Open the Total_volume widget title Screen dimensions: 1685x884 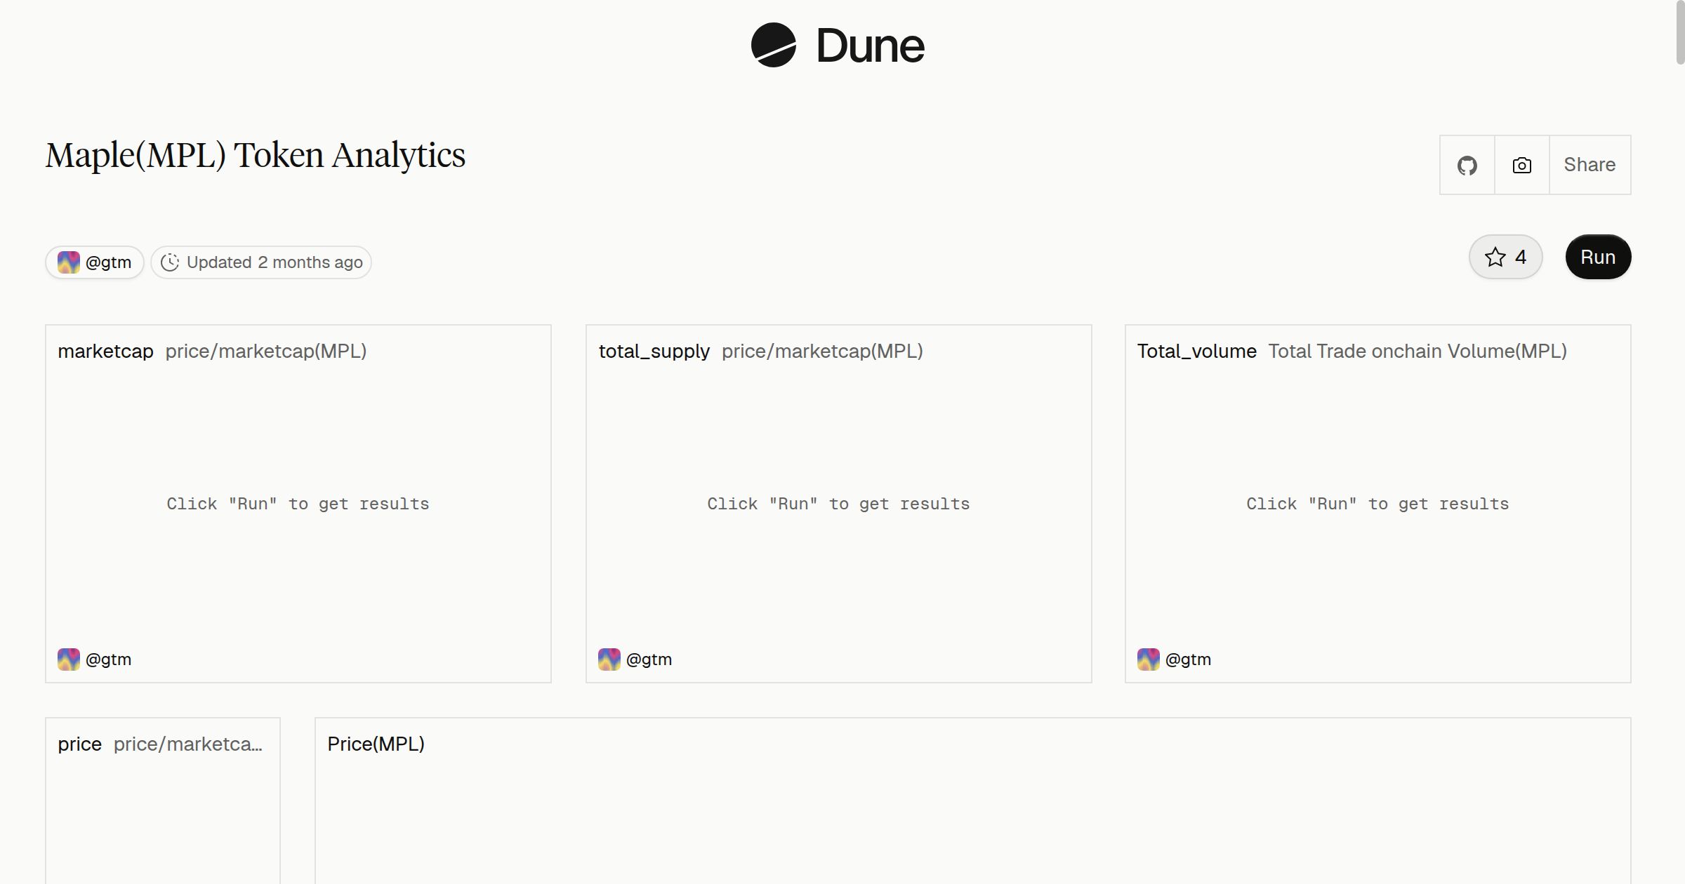point(1196,351)
